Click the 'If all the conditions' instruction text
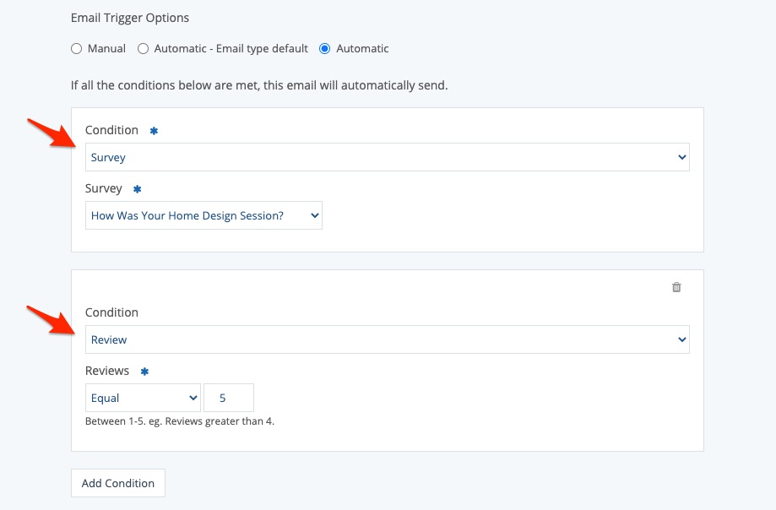 pos(259,85)
